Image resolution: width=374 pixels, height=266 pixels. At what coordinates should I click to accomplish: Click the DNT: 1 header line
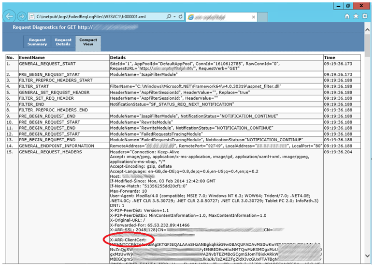click(x=117, y=206)
